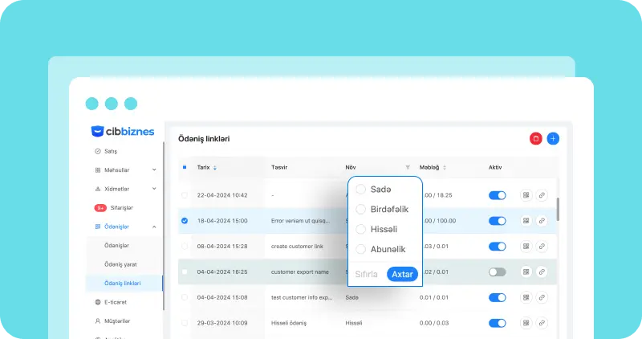Go to Məhsullar in the sidebar

(x=117, y=170)
